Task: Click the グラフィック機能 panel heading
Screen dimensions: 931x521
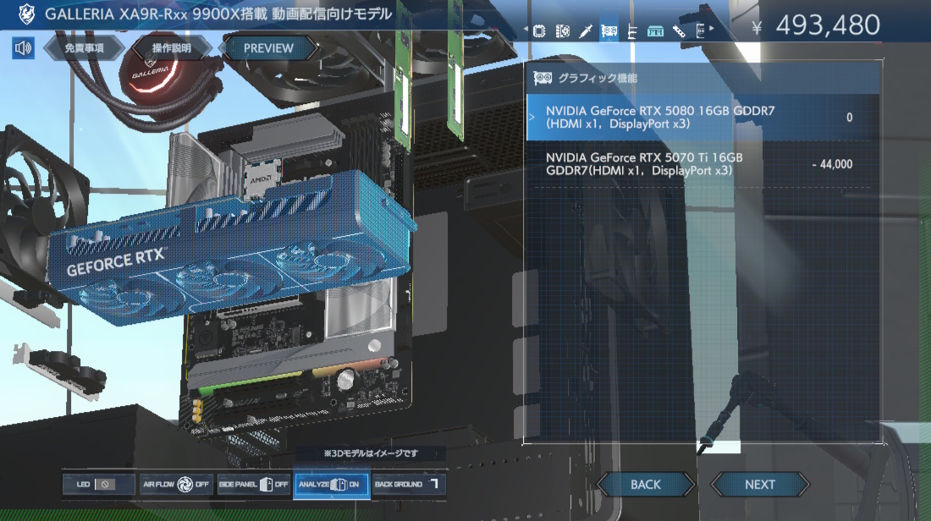Action: (x=597, y=78)
